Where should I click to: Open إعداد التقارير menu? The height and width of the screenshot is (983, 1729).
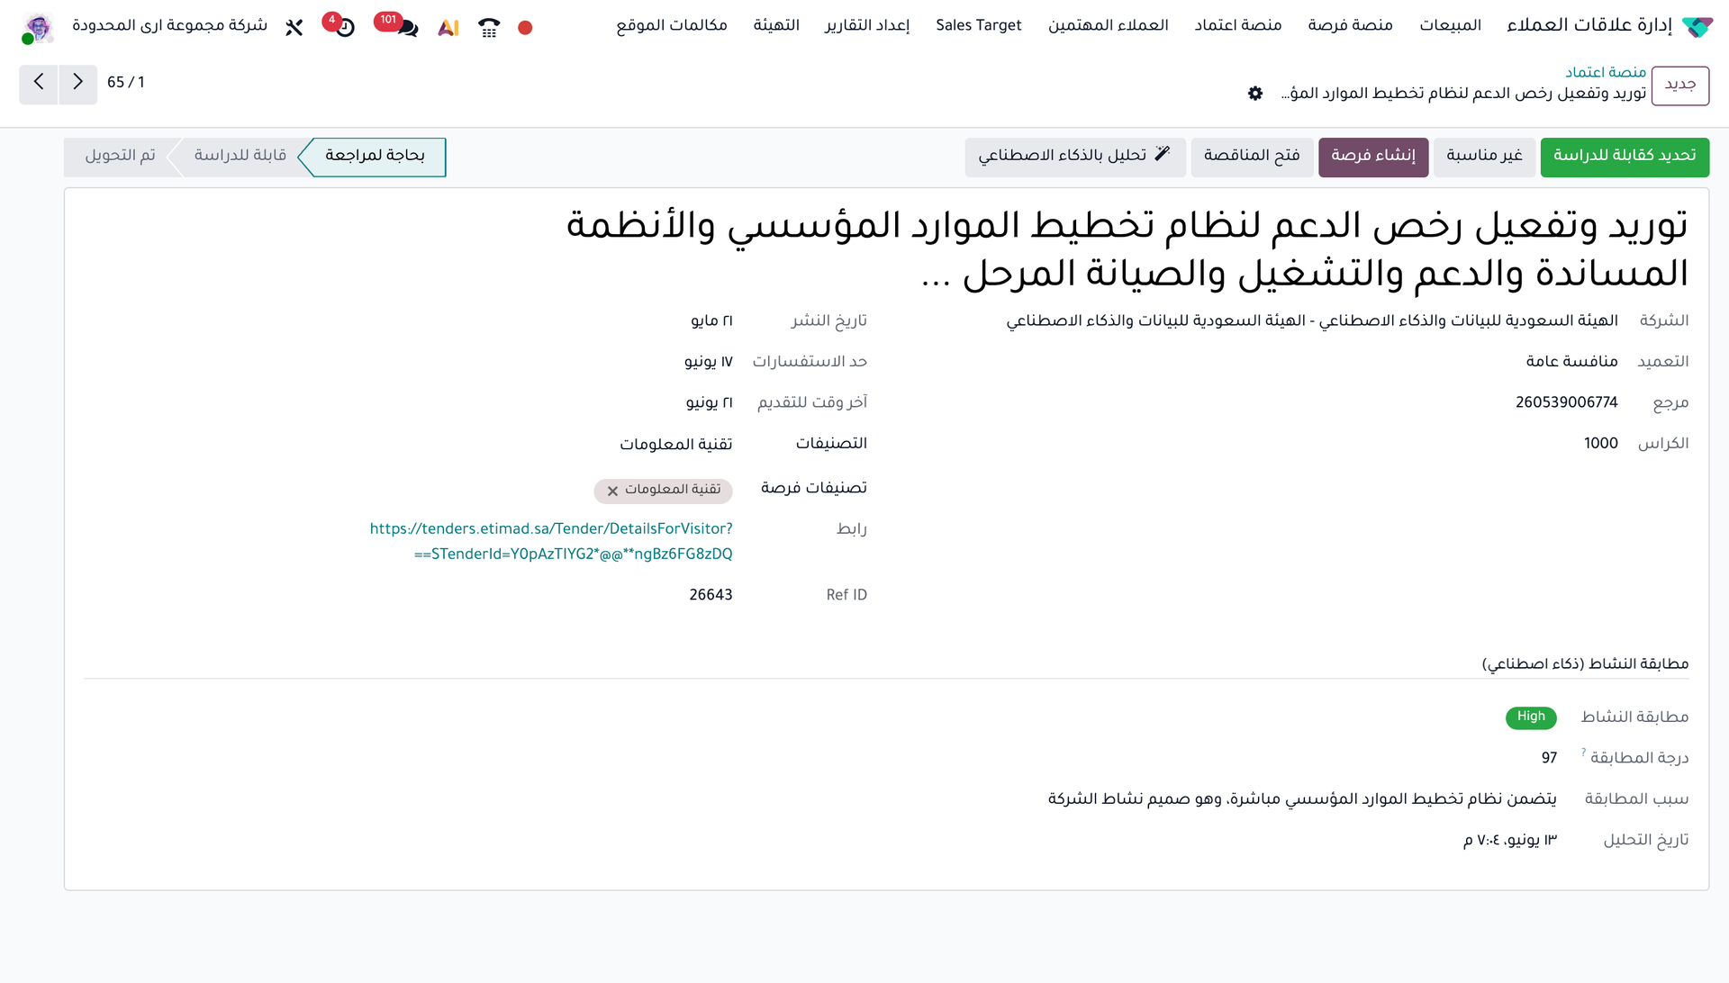(x=867, y=25)
